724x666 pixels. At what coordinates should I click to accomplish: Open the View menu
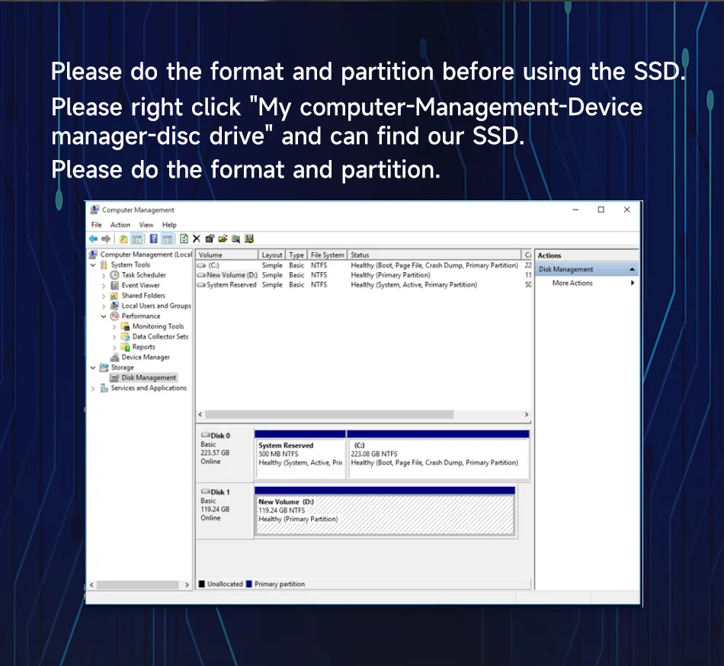146,225
